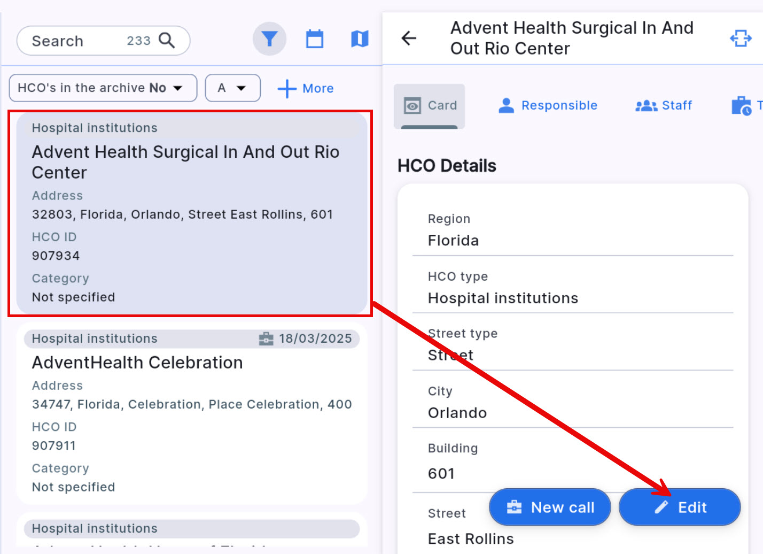Image resolution: width=763 pixels, height=554 pixels.
Task: Switch to the Responsible tab
Action: 548,106
